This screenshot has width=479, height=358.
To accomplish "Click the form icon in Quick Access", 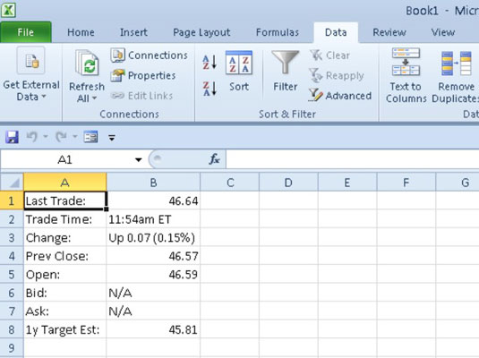I will [x=90, y=137].
